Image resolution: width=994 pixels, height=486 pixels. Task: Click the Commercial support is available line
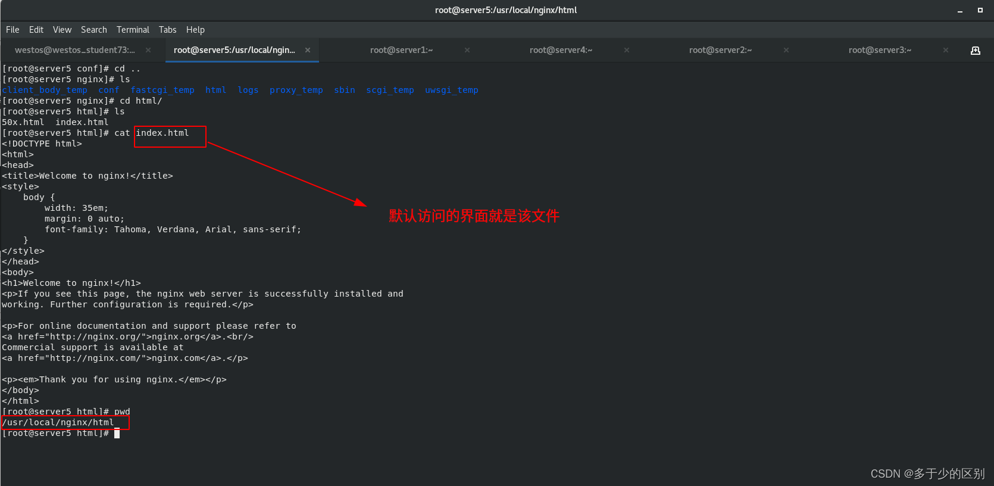tap(93, 347)
